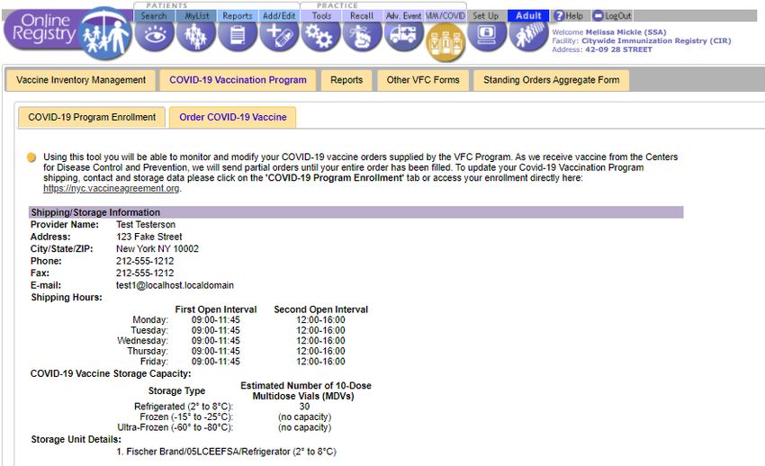This screenshot has width=765, height=466.
Task: Select the Reports label in top navigation
Action: click(238, 15)
